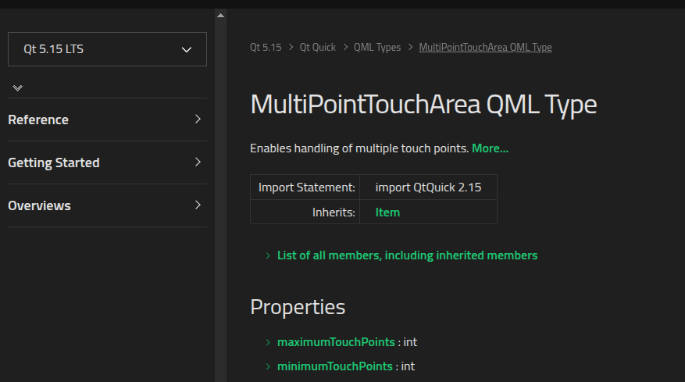Click MultiPointTouchArea QML Type breadcrumb link

485,47
